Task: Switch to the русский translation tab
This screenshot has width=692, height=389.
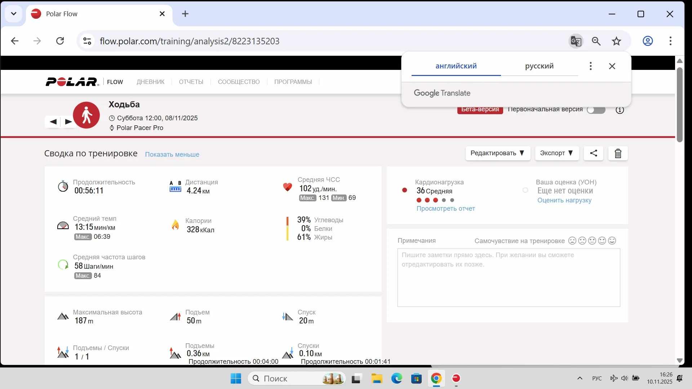Action: coord(539,66)
